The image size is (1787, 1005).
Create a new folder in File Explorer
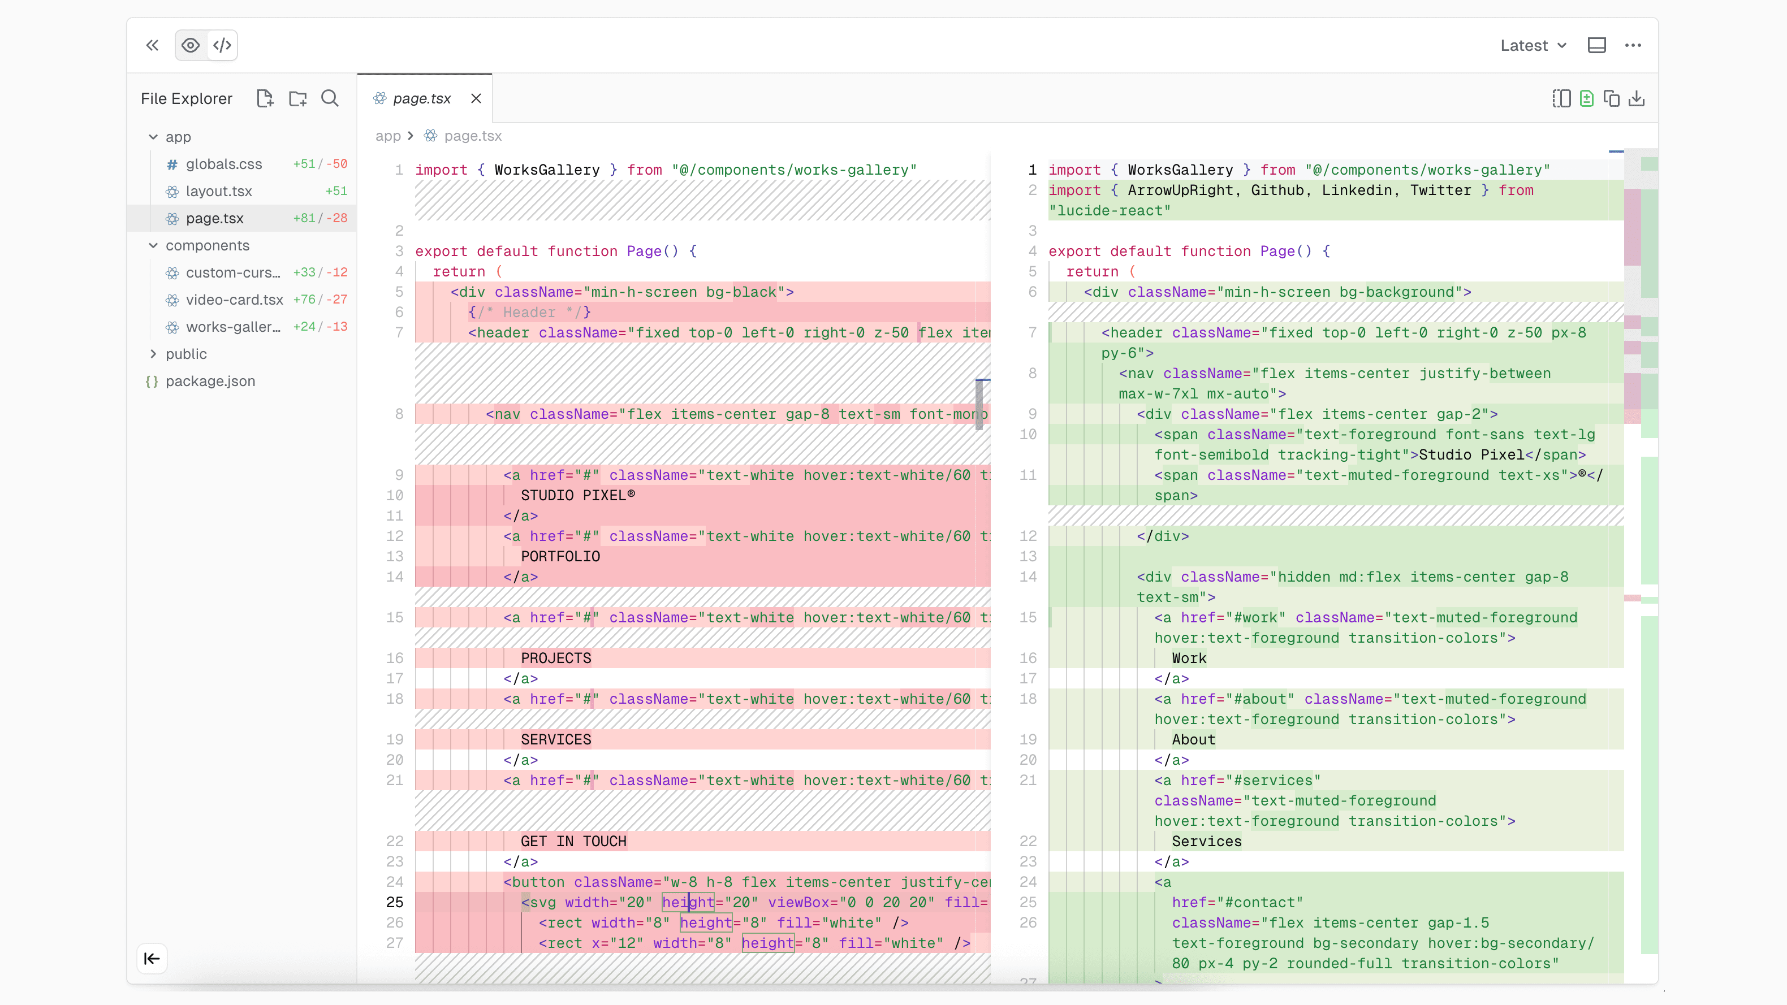click(297, 98)
